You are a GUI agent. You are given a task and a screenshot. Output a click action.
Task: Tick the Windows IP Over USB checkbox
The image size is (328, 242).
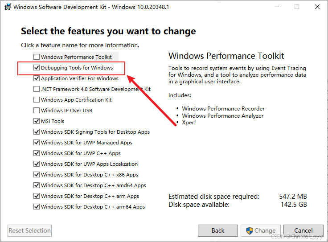[x=37, y=111]
